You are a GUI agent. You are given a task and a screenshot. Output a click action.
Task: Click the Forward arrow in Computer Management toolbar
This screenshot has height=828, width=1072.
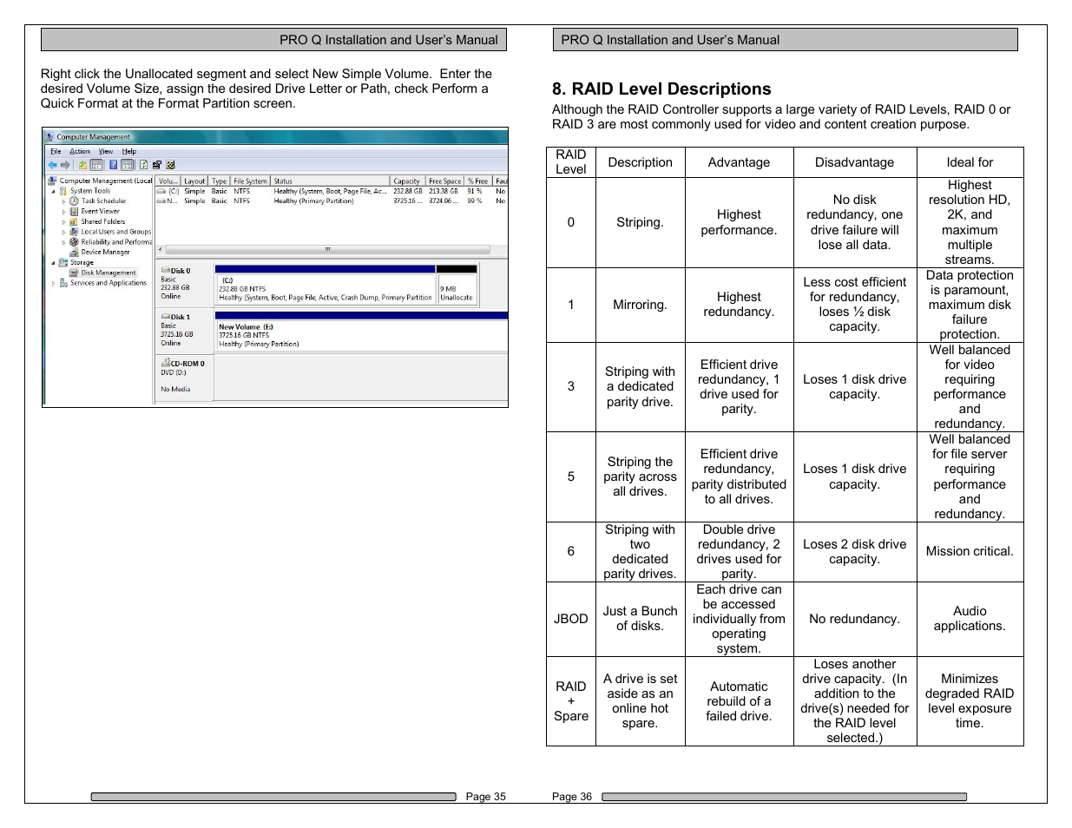coord(65,165)
